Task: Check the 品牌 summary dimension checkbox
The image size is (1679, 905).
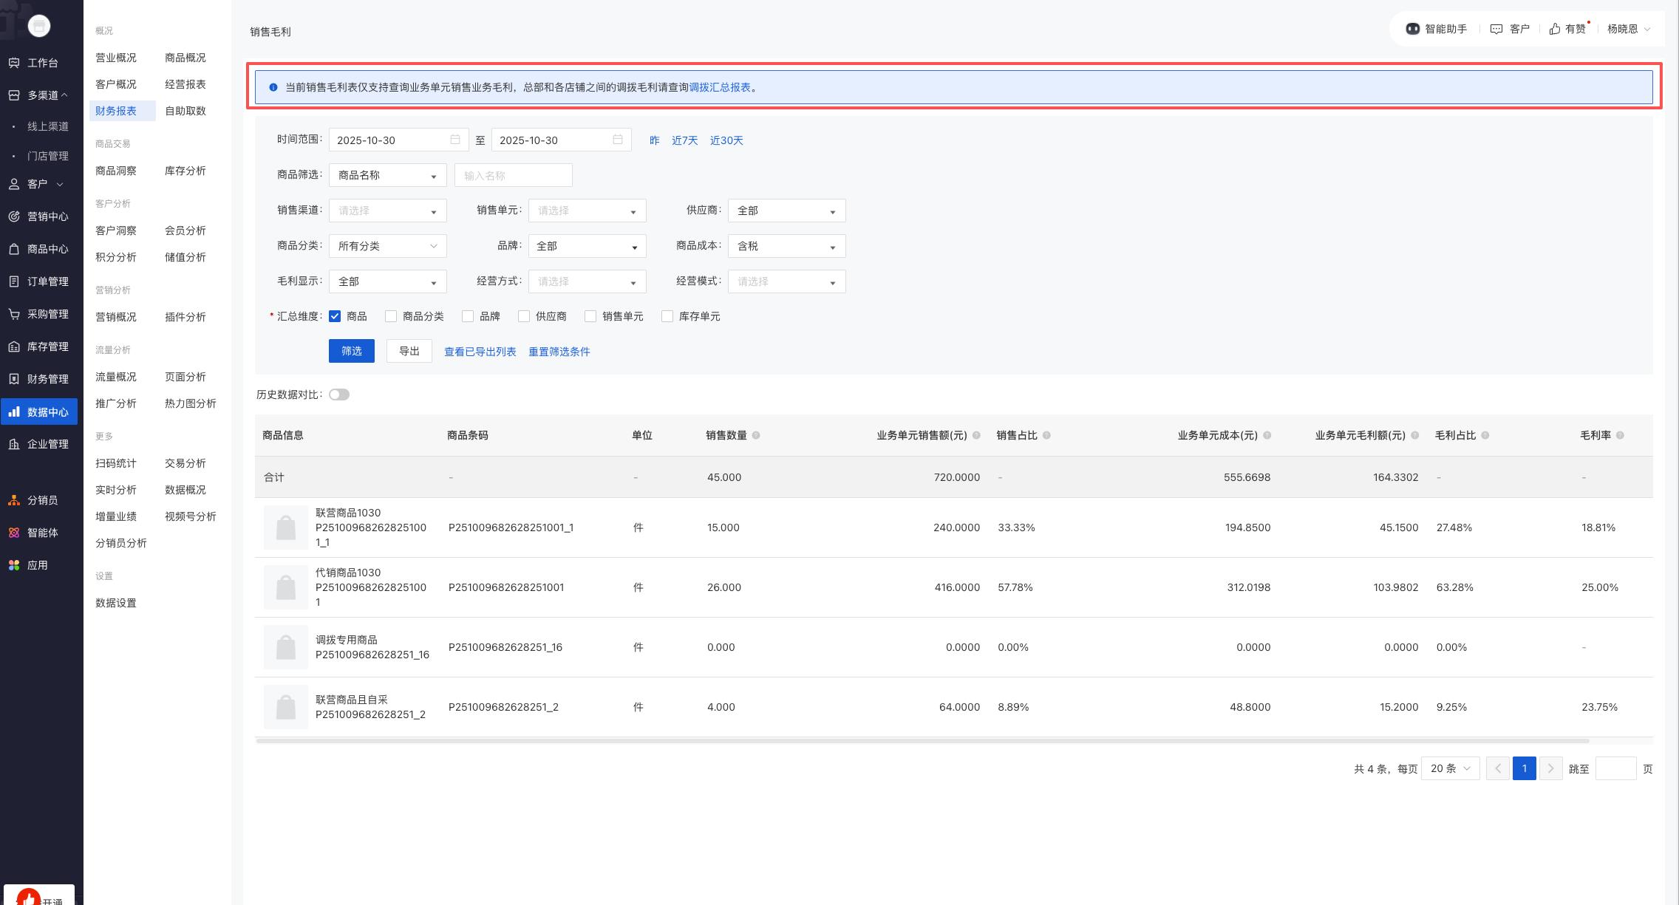Action: (x=468, y=316)
